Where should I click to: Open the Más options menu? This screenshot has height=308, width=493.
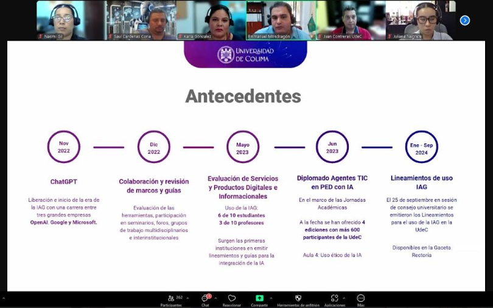[361, 298]
